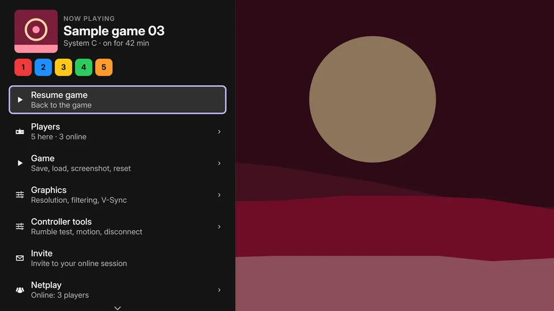The width and height of the screenshot is (554, 311).
Task: Click the Invite envelope icon
Action: pos(20,258)
